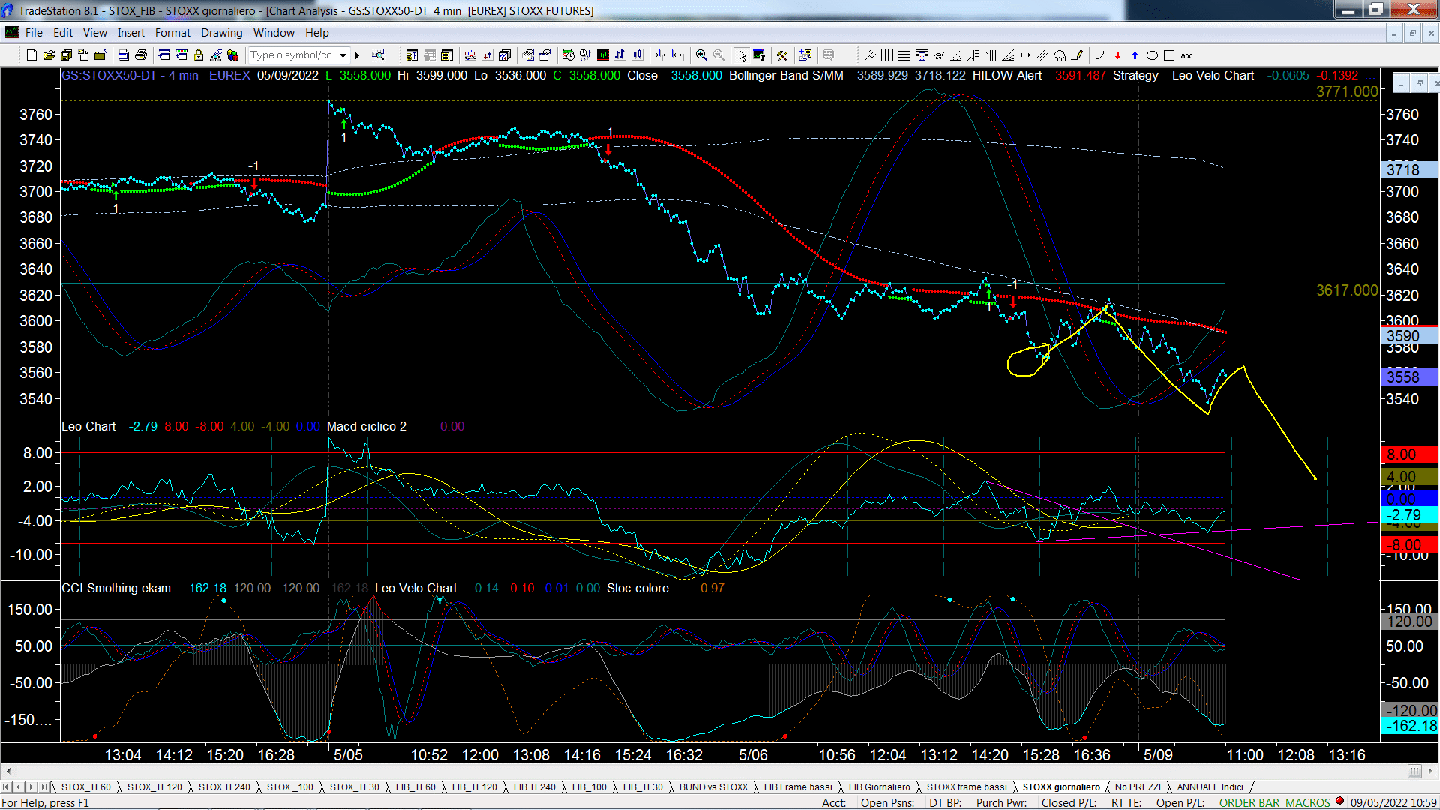Open the Help menu

pos(316,33)
